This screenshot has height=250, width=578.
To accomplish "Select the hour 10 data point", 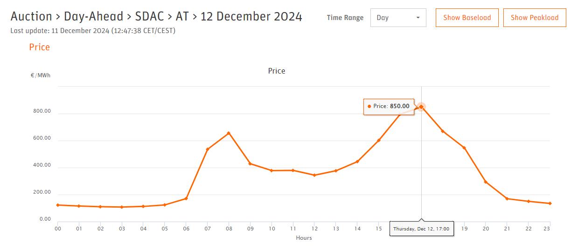I will tap(272, 170).
